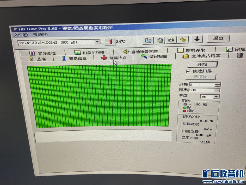246x185 pixels.
Task: Click the copy screenshot to clipboard icon
Action: pos(159,40)
